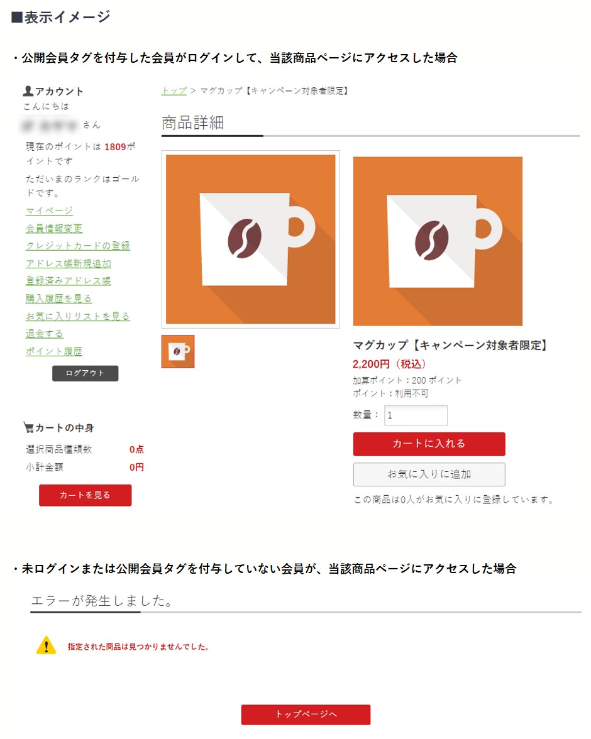Click the large framed mug product image
This screenshot has height=739, width=591.
coord(250,239)
